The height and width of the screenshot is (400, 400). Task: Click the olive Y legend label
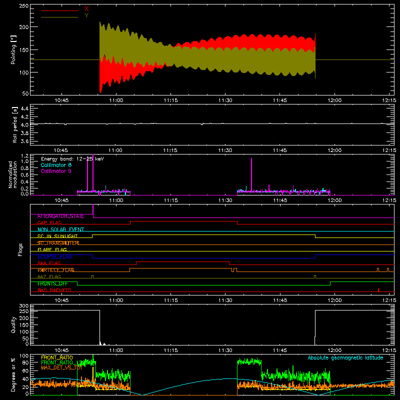click(x=86, y=15)
